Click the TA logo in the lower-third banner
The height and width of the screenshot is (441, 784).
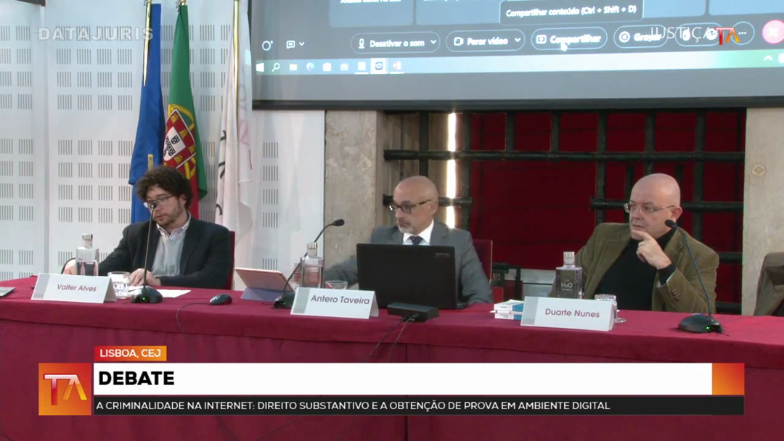65,389
